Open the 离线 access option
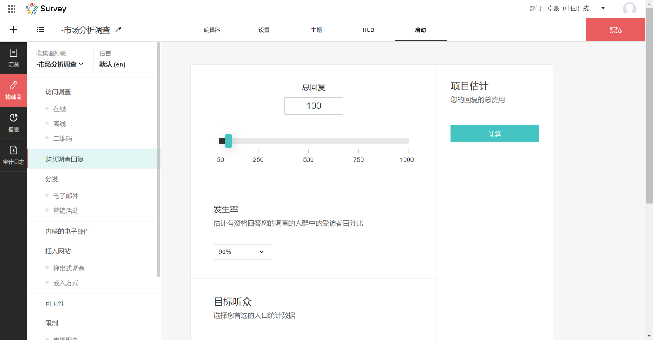 point(59,124)
